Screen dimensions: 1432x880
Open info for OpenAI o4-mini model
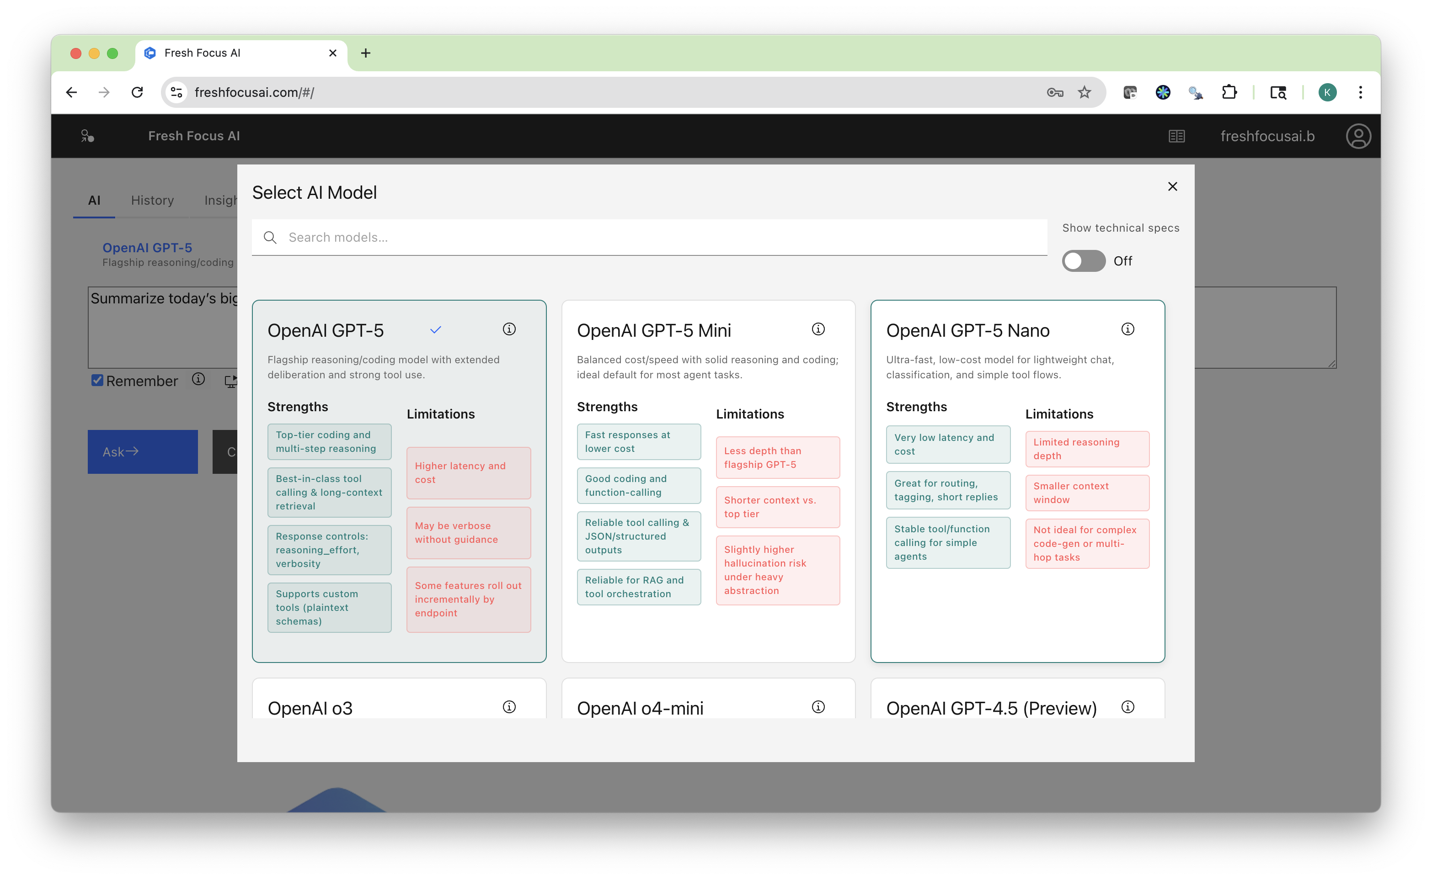pyautogui.click(x=818, y=706)
